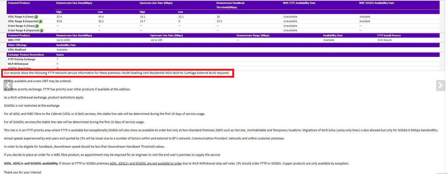Click the 54.8 downstream high value

(x=59, y=21)
